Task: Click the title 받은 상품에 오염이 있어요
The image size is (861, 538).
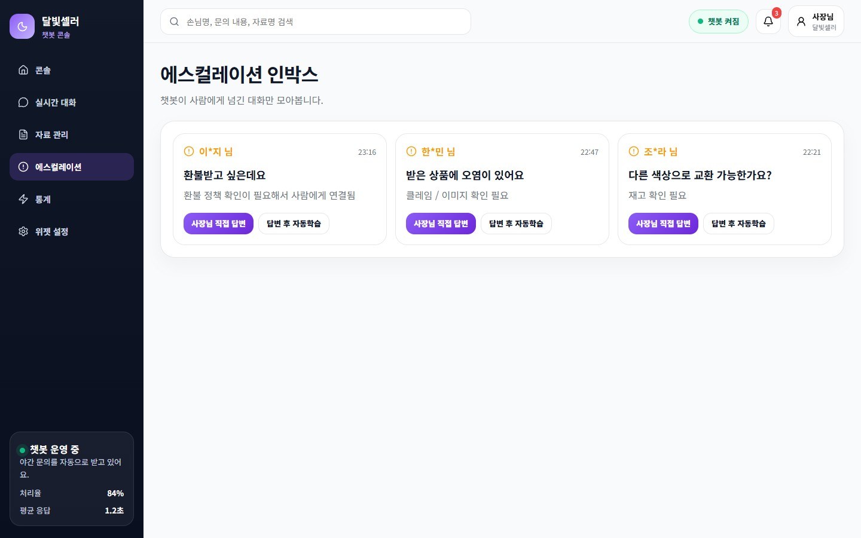Action: coord(465,175)
